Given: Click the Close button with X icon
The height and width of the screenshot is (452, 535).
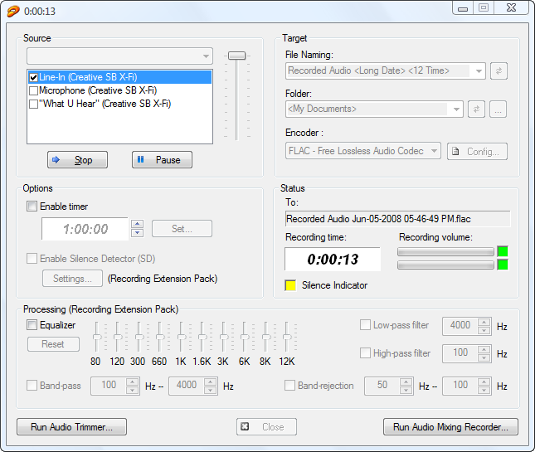Looking at the screenshot, I should (266, 427).
